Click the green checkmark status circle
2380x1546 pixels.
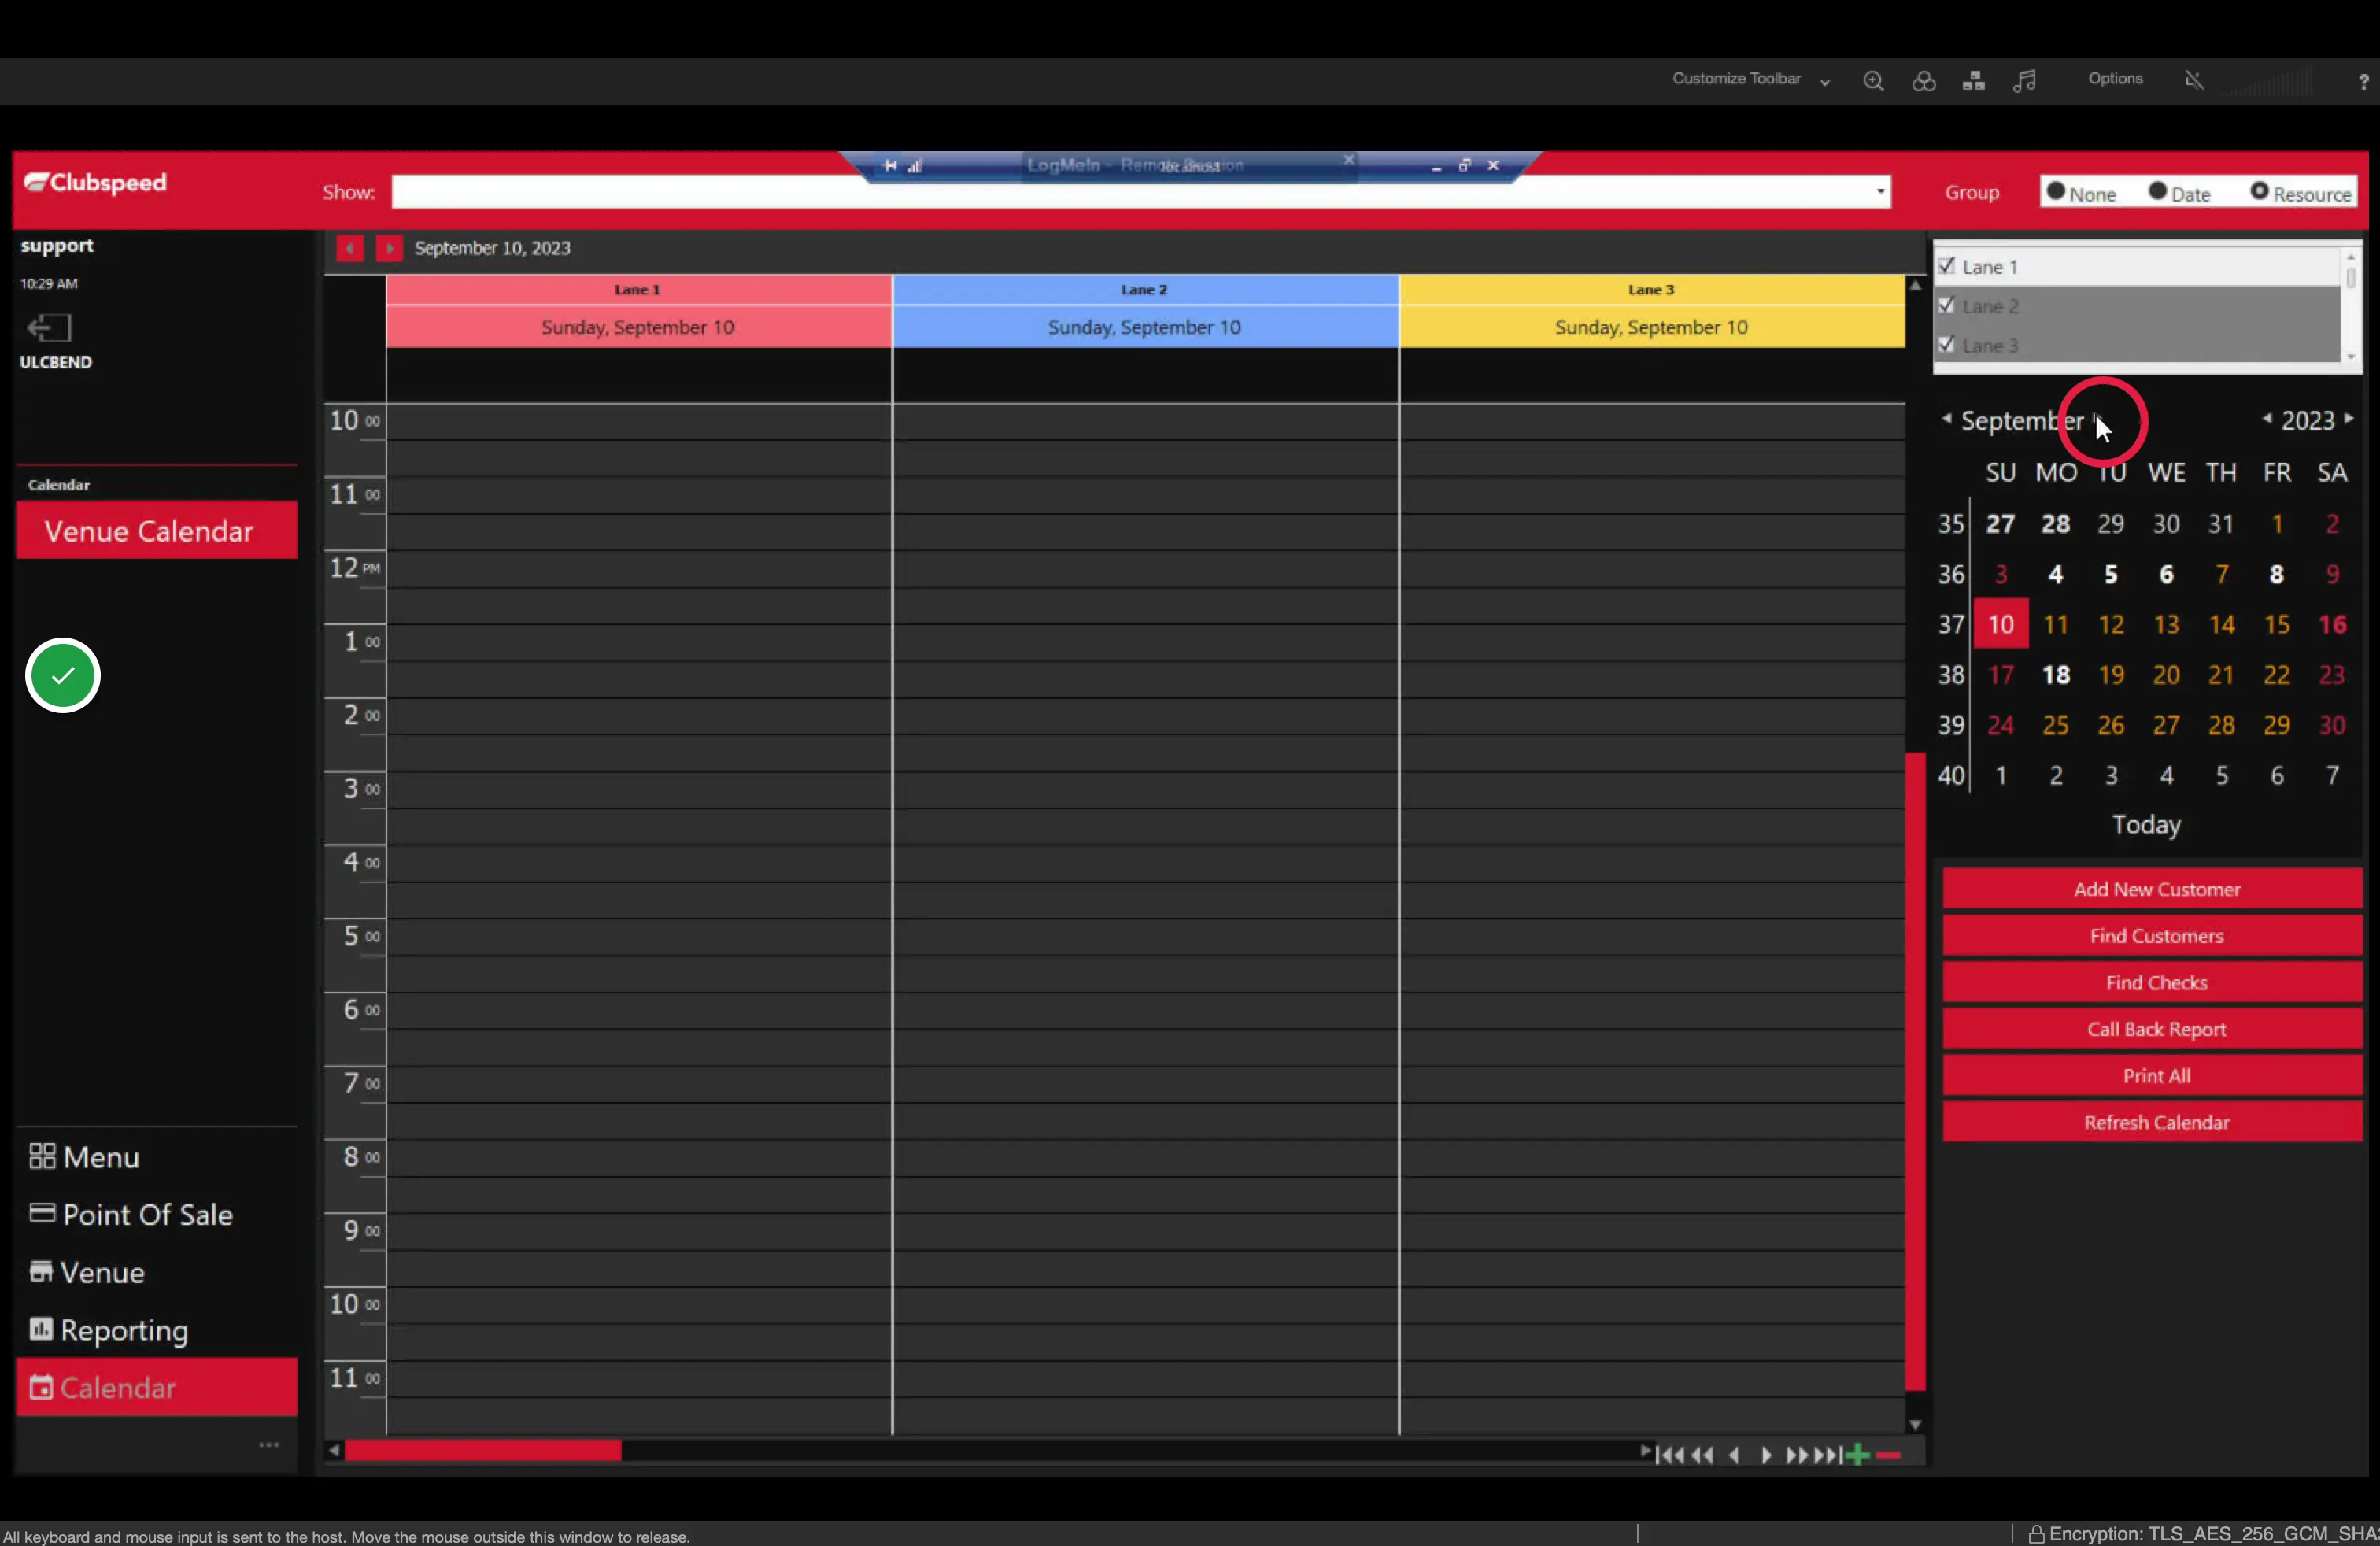tap(62, 676)
